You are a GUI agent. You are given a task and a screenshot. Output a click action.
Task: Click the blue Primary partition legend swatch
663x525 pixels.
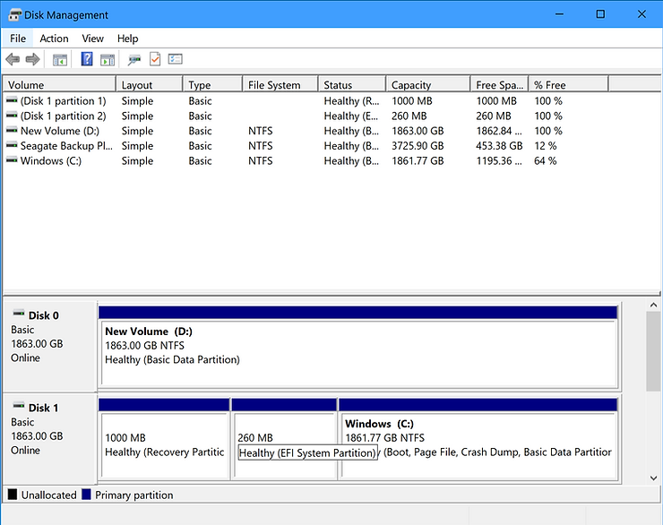[x=87, y=495]
